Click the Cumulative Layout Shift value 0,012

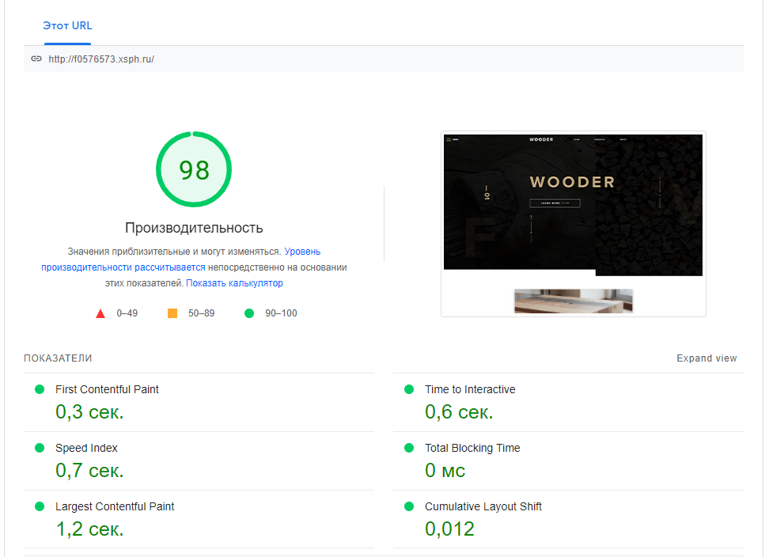pyautogui.click(x=449, y=529)
